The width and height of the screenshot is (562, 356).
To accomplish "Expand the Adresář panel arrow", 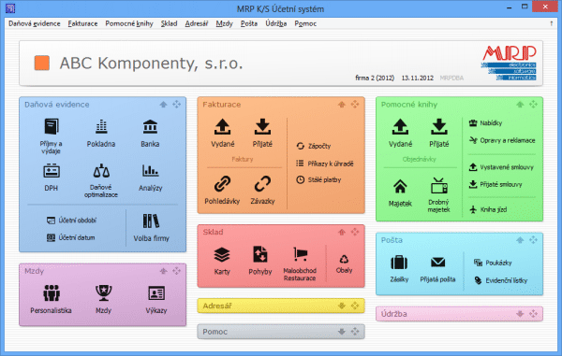I will (342, 306).
